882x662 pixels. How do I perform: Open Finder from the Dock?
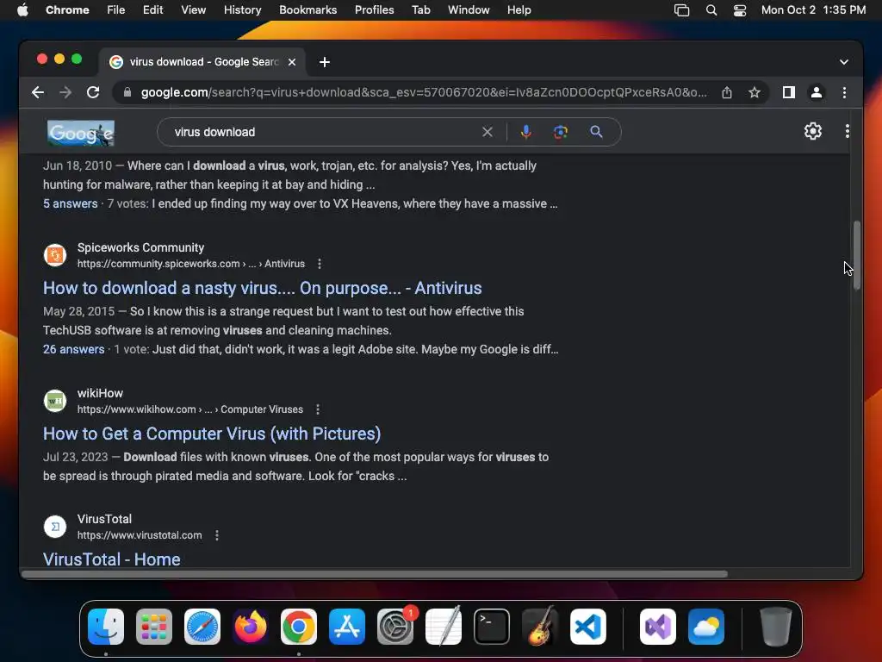pyautogui.click(x=106, y=627)
